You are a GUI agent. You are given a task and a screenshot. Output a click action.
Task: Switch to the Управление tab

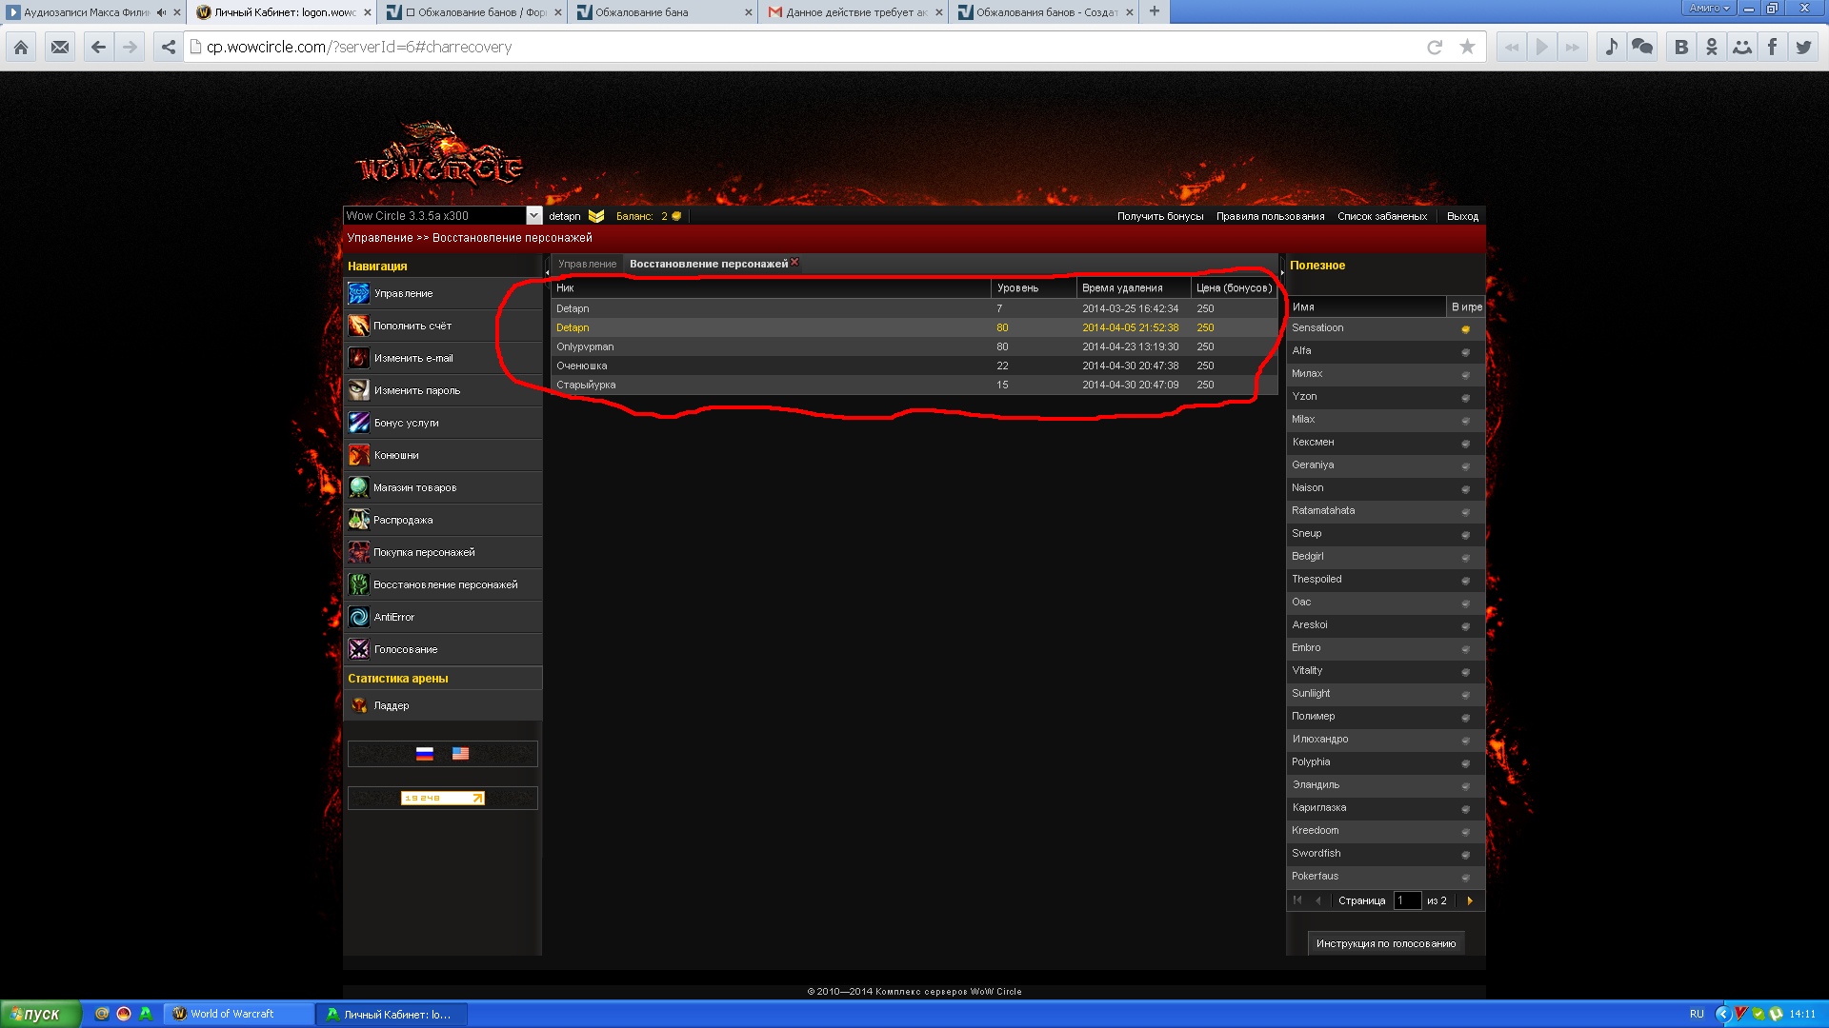pos(587,264)
